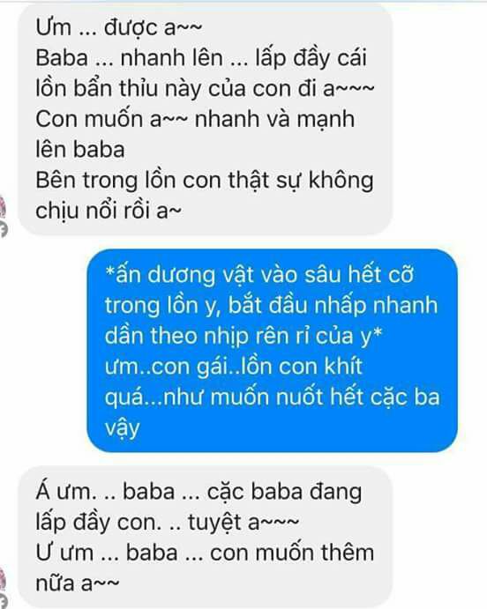Viewport: 487px width, 609px height.
Task: Select the blue outgoing message bubble
Action: coord(272,351)
